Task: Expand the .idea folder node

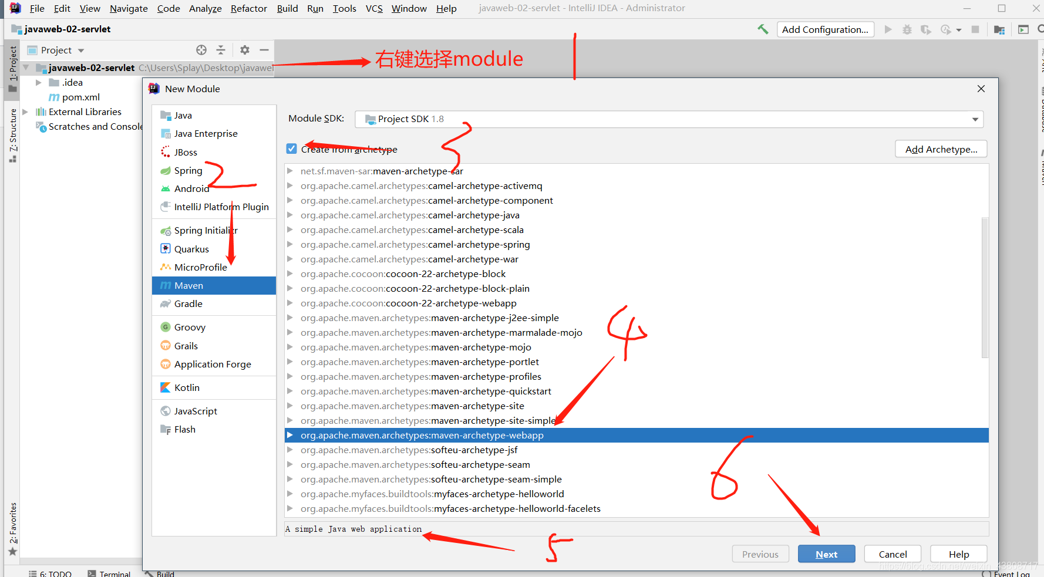Action: coord(39,83)
